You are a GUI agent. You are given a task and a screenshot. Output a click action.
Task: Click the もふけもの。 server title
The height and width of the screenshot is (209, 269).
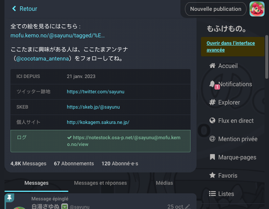[x=226, y=28]
